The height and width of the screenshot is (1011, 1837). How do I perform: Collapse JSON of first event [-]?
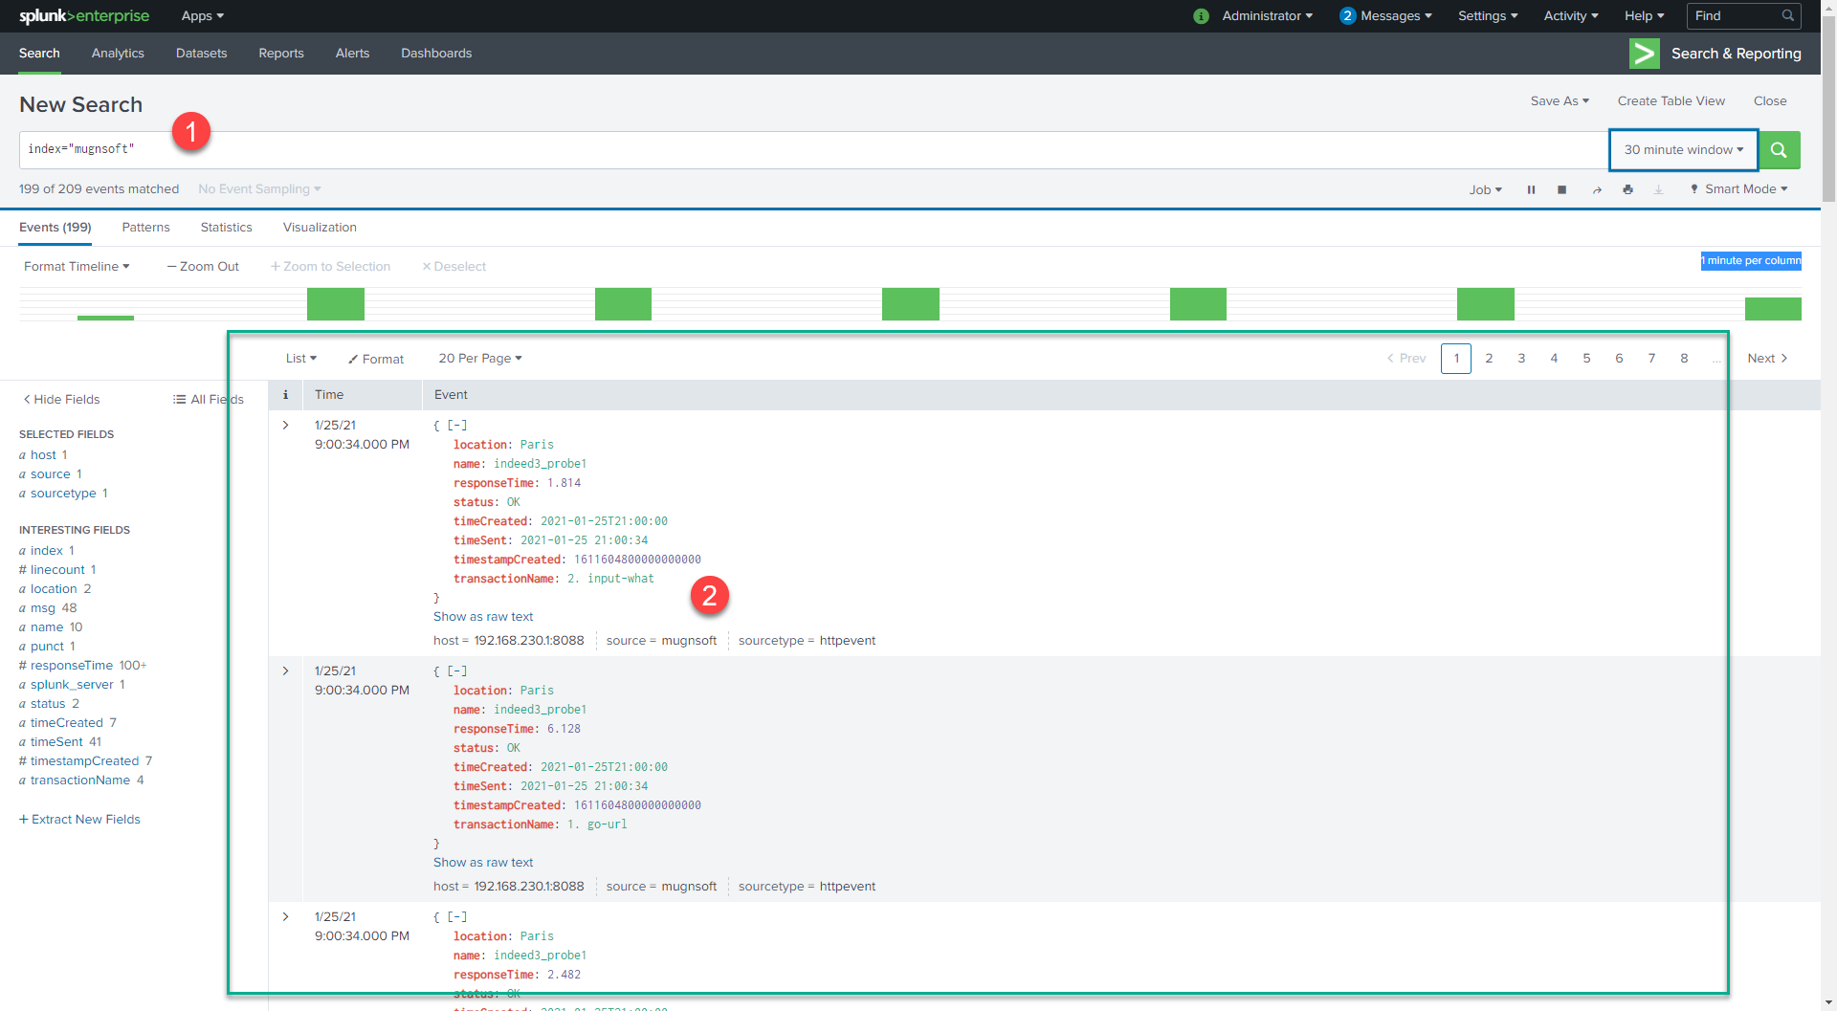457,426
